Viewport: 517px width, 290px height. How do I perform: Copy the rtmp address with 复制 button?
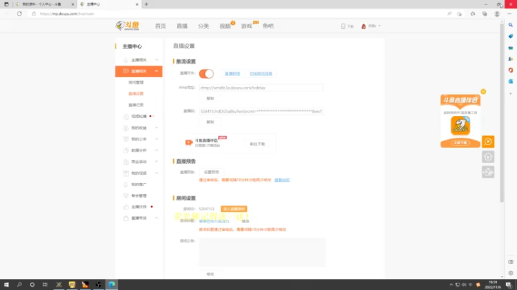click(x=210, y=99)
